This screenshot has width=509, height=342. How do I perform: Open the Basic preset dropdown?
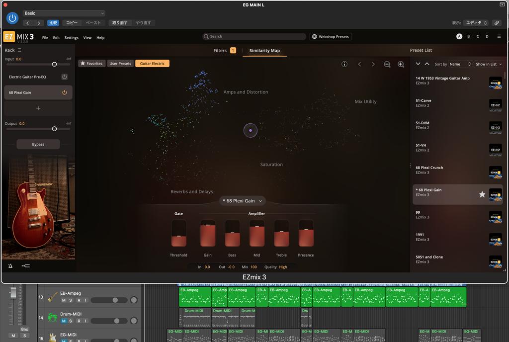point(64,13)
